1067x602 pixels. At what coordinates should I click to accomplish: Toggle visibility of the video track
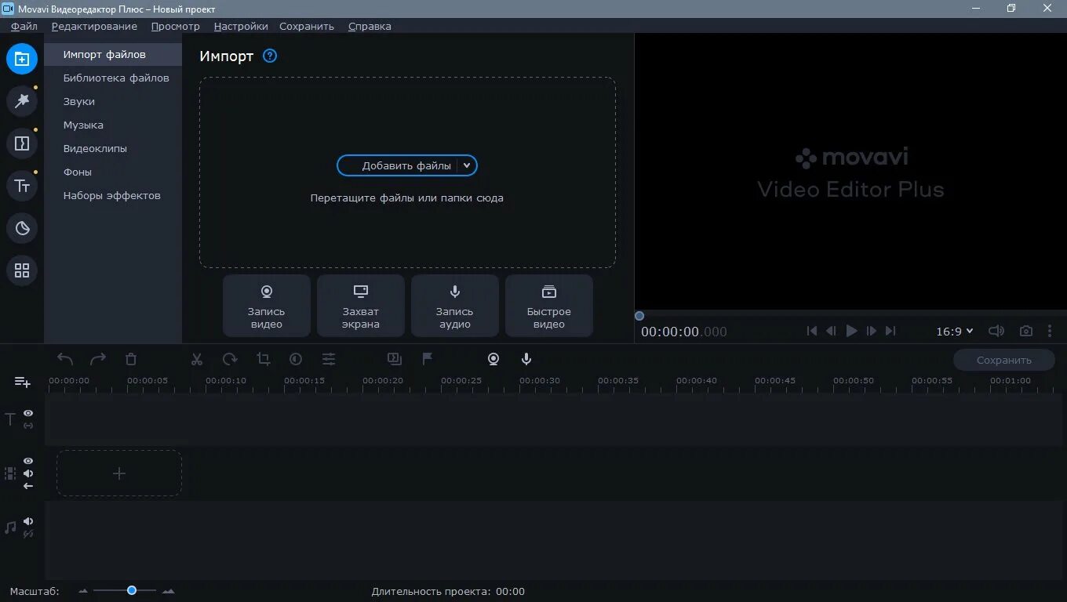(28, 461)
